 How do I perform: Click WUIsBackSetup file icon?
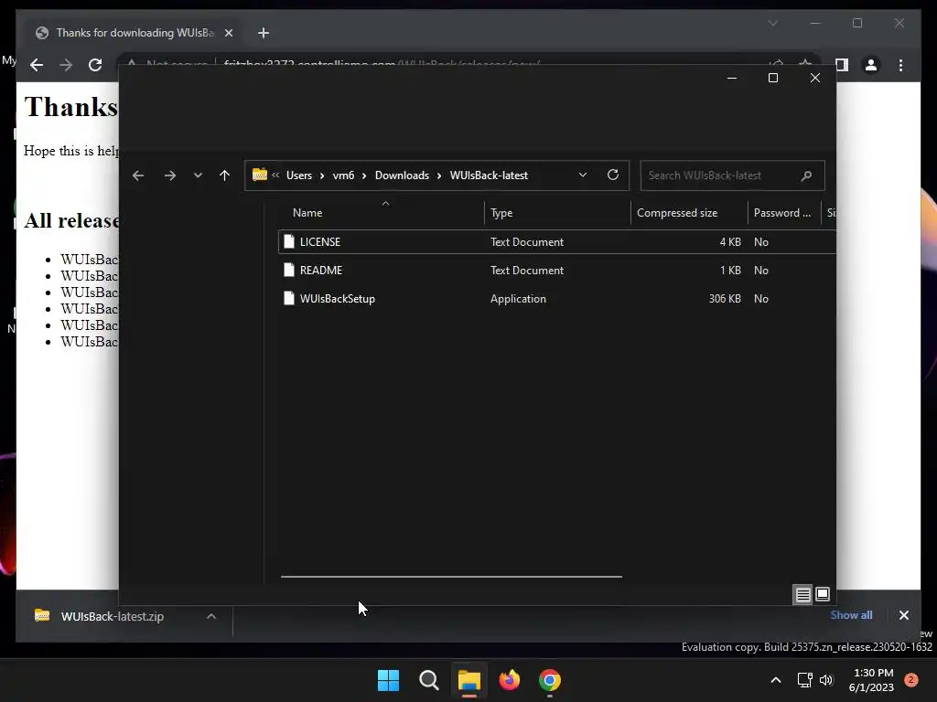tap(289, 298)
